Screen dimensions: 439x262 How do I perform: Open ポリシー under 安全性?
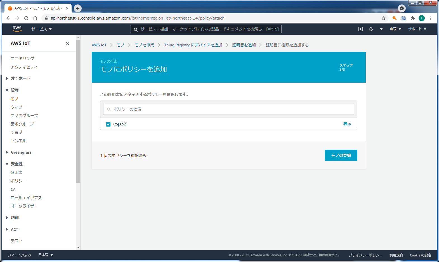(x=18, y=181)
